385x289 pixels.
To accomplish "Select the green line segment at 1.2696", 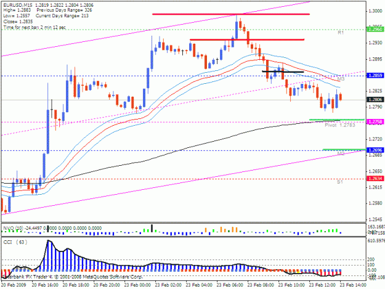I will (344, 149).
